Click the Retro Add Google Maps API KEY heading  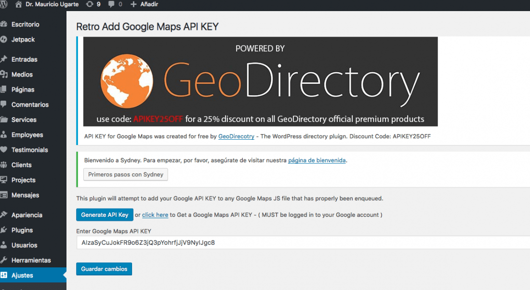tap(147, 26)
